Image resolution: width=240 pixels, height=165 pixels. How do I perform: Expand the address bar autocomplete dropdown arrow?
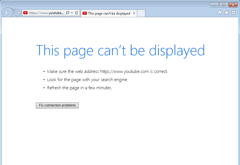72,13
